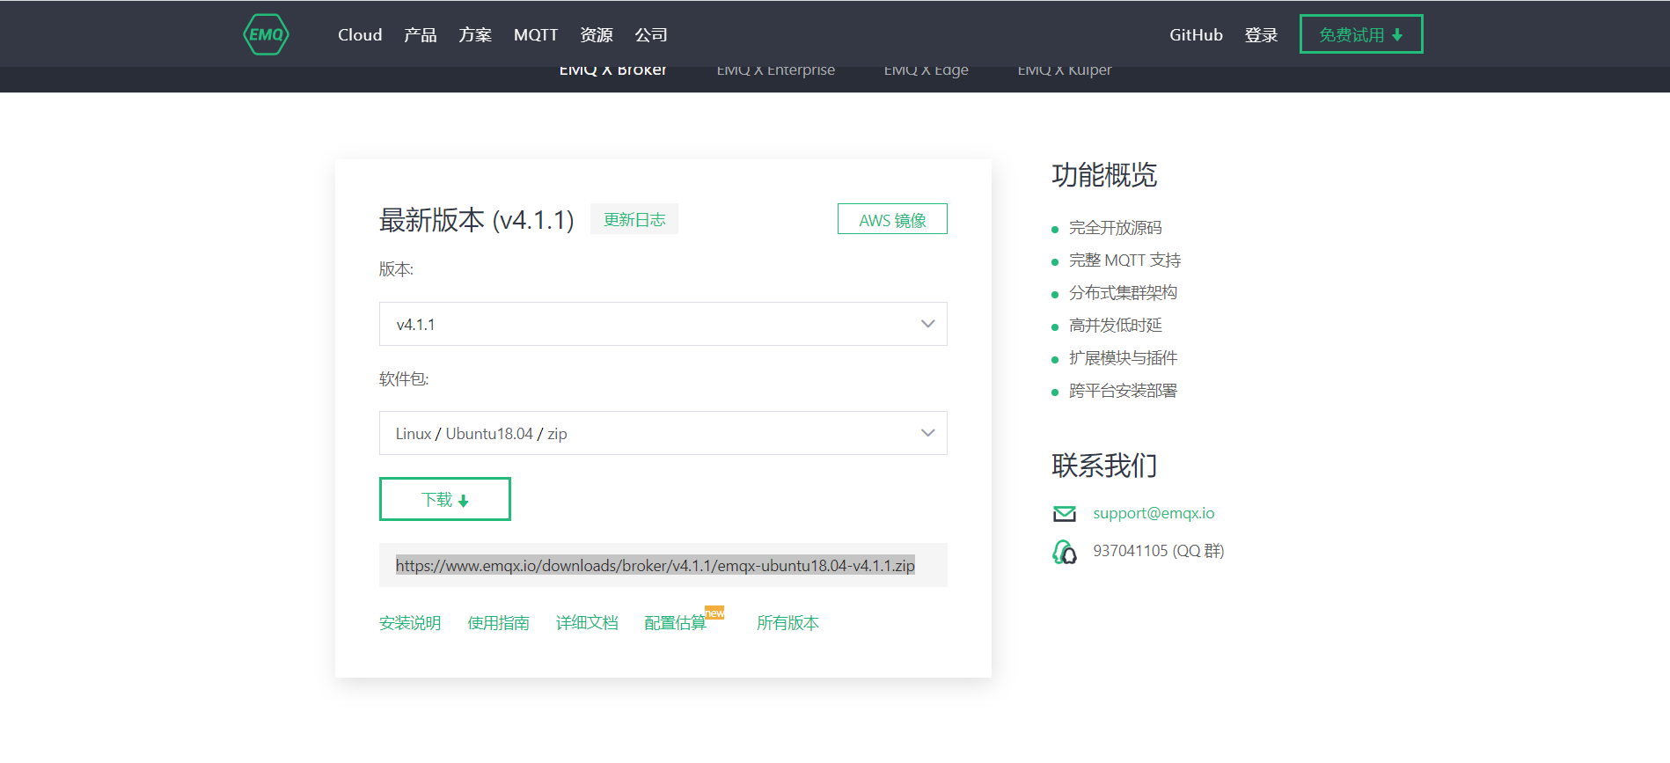Open the 所有版本 all versions link
Image resolution: width=1670 pixels, height=763 pixels.
(x=788, y=623)
